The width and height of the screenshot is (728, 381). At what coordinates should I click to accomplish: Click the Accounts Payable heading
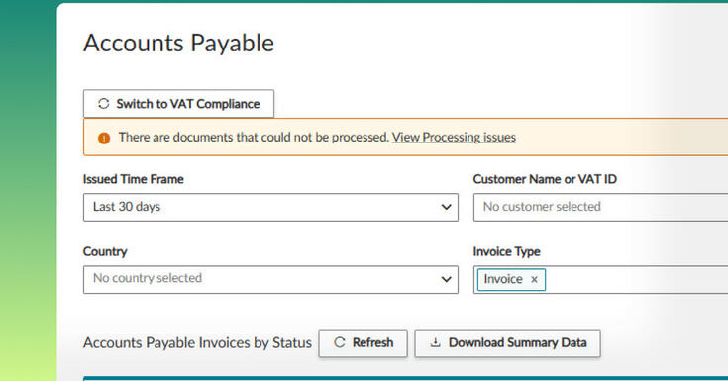178,44
